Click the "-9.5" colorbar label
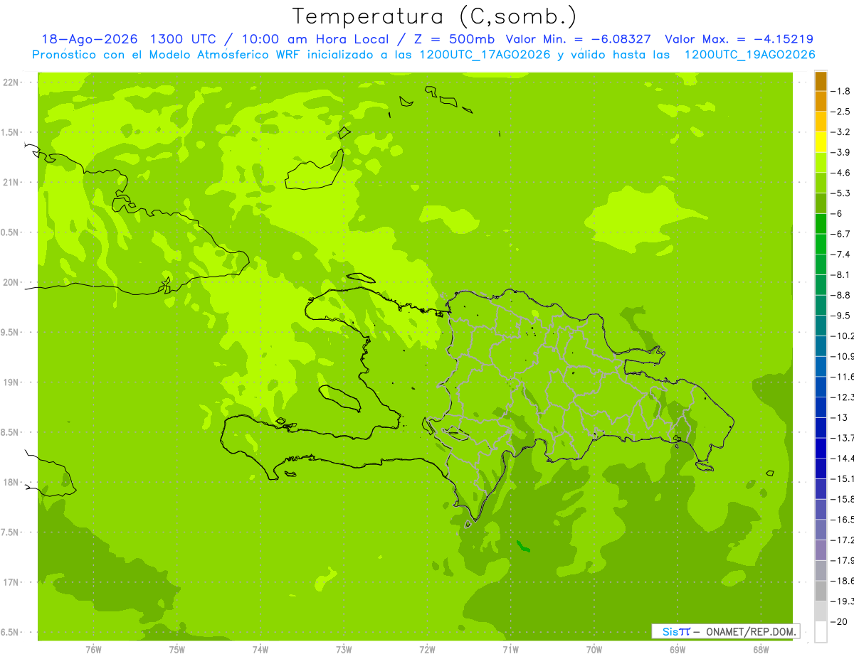Screen dimensions: 854x659 (840, 316)
